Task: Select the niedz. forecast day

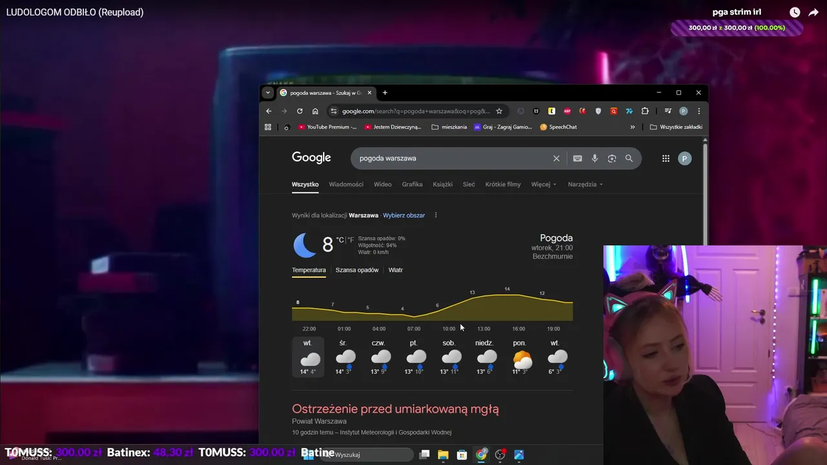Action: [484, 358]
